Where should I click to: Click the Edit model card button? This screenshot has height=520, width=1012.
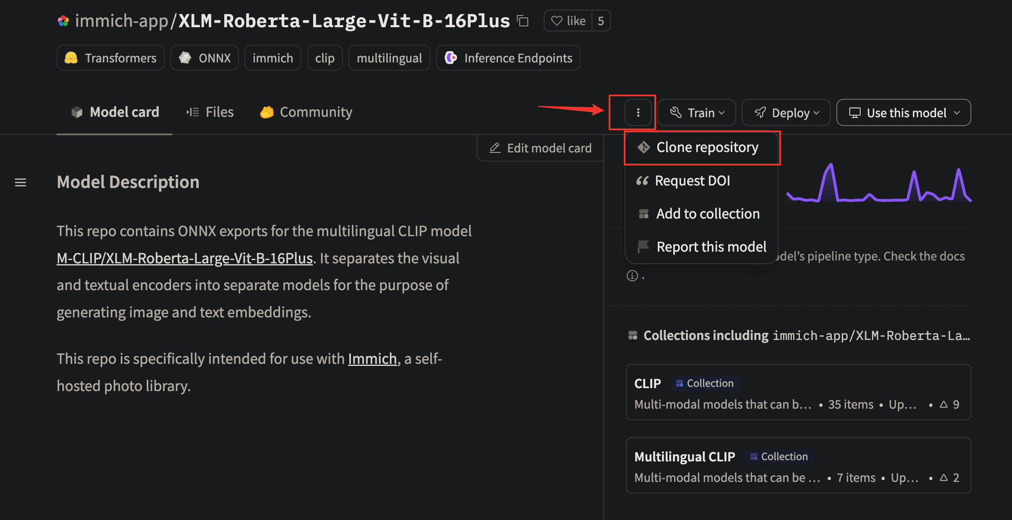[x=540, y=148]
